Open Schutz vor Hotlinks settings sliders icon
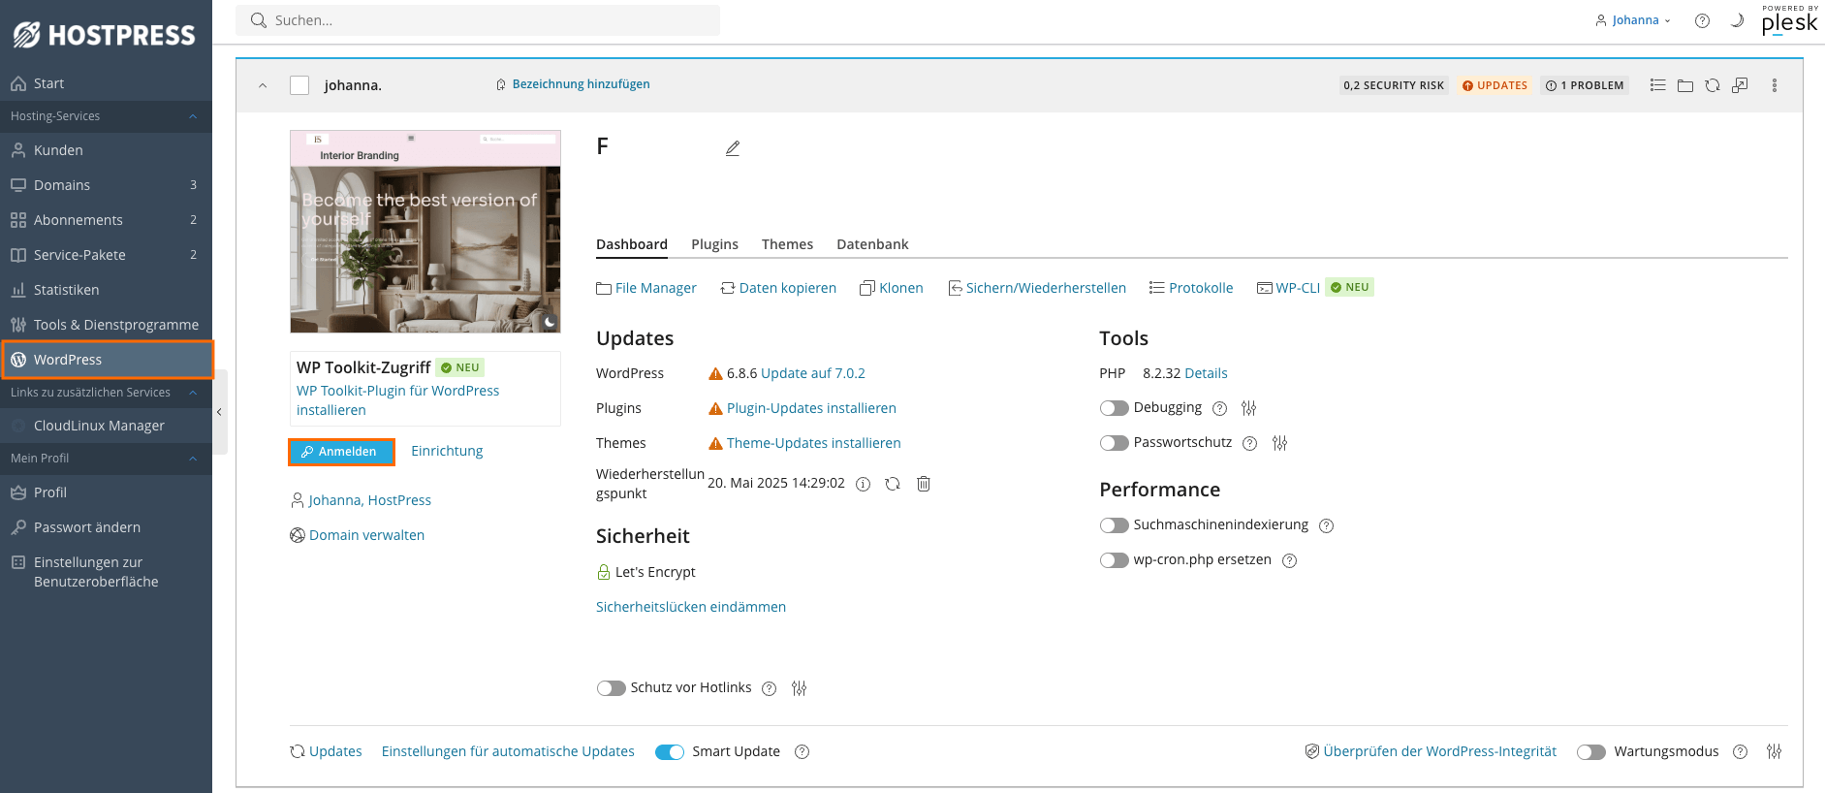The width and height of the screenshot is (1825, 793). 799,688
